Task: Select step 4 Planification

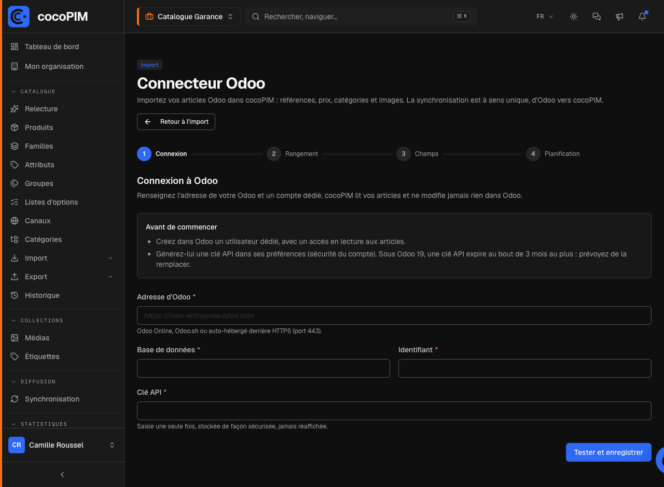Action: coord(553,154)
